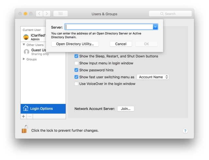Collapse the Other Users disclosure triangle
The image size is (209, 160).
pos(24,45)
